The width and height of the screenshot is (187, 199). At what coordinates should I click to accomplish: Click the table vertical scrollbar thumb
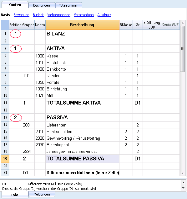coord(182,49)
